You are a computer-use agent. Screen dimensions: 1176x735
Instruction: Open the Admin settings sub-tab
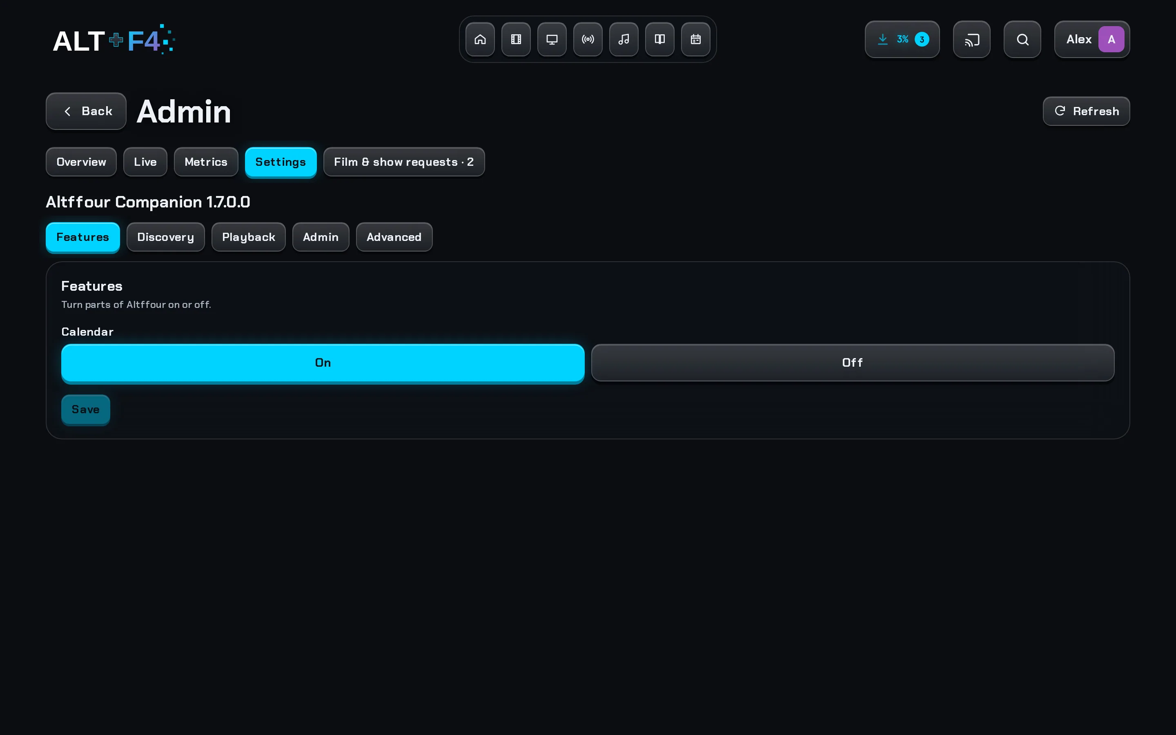(x=321, y=237)
